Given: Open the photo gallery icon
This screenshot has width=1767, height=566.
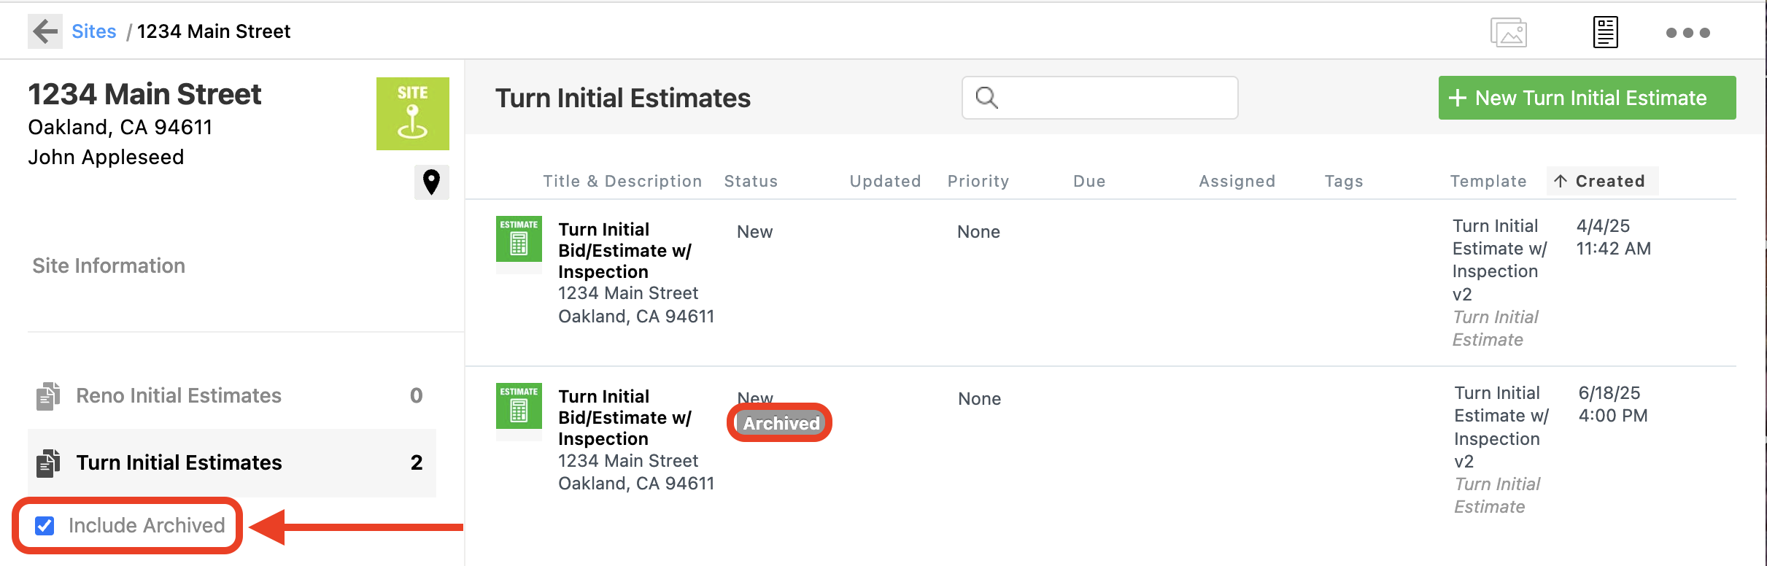Looking at the screenshot, I should coord(1508,33).
